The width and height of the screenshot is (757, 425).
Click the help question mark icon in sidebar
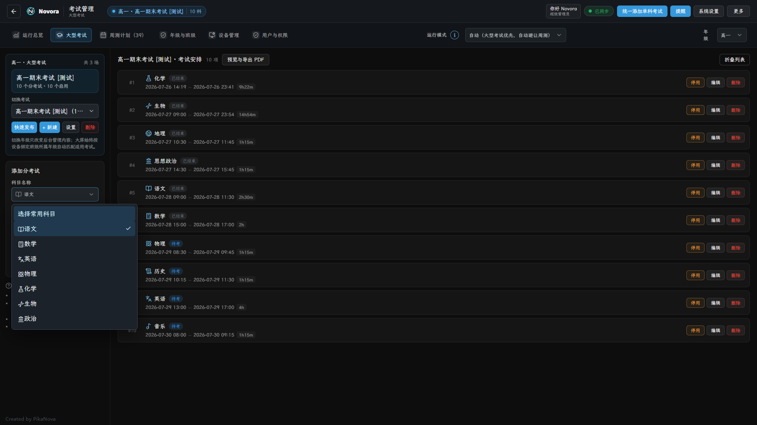[9, 286]
